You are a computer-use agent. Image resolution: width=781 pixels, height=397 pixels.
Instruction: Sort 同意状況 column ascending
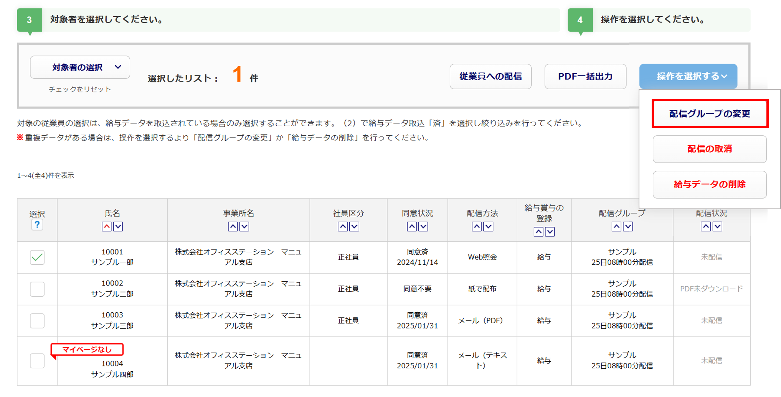pos(412,226)
